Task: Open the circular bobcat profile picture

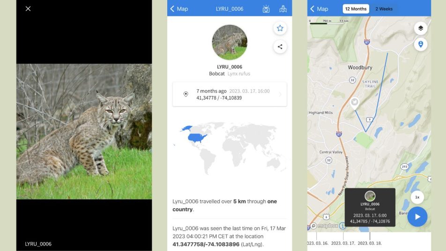Action: pos(230,42)
